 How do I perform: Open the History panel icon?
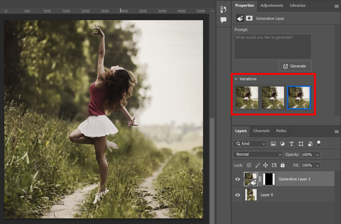pyautogui.click(x=223, y=9)
